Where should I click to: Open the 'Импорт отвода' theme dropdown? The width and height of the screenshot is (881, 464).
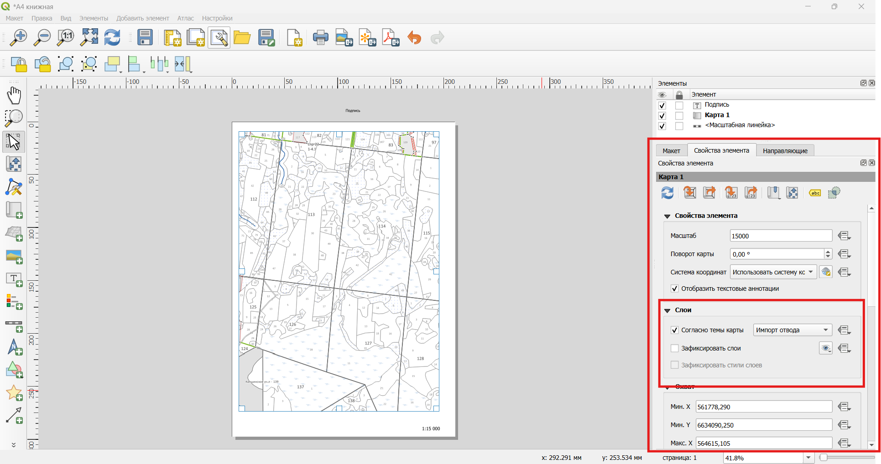(x=792, y=330)
